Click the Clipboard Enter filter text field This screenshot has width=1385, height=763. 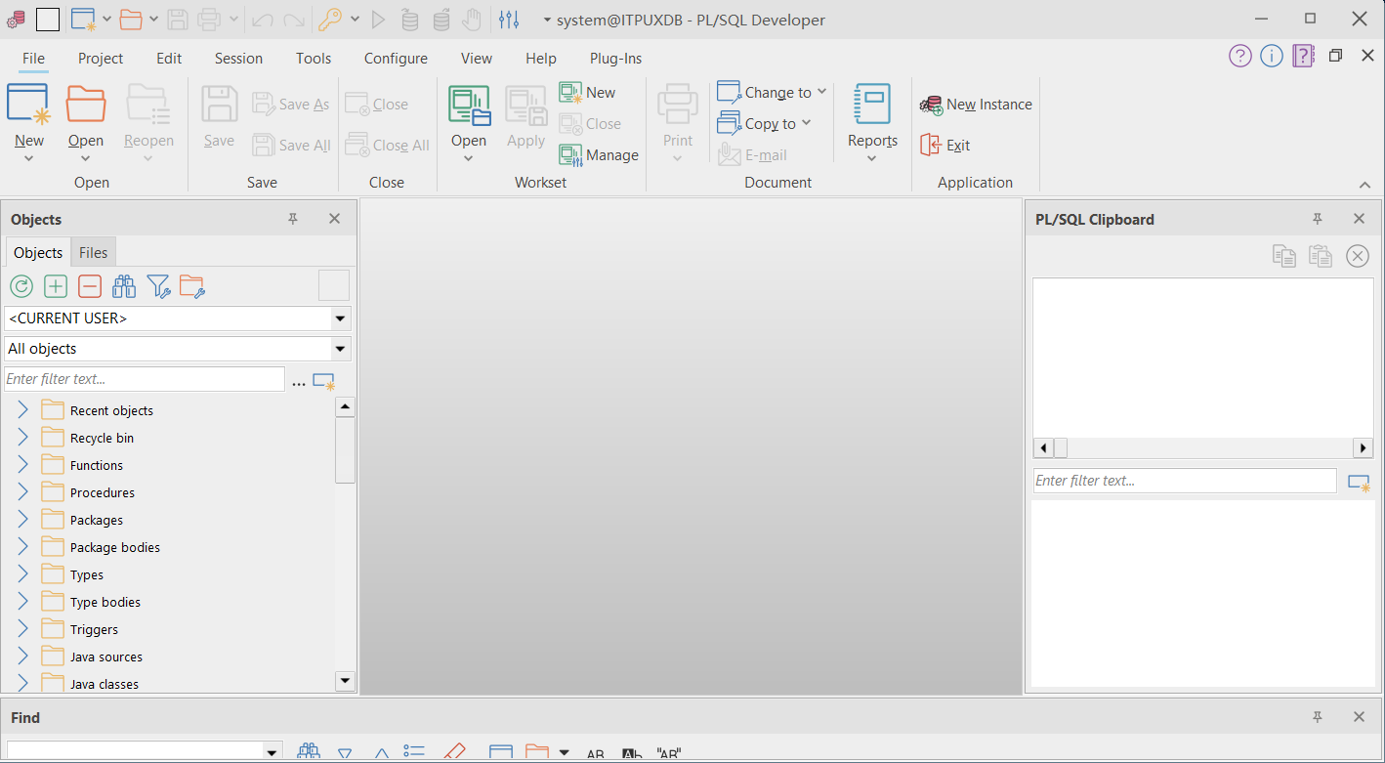pos(1185,481)
